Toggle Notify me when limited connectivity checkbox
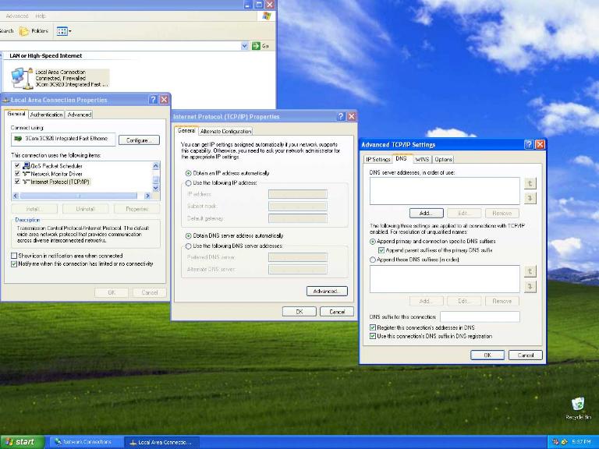 pyautogui.click(x=14, y=263)
